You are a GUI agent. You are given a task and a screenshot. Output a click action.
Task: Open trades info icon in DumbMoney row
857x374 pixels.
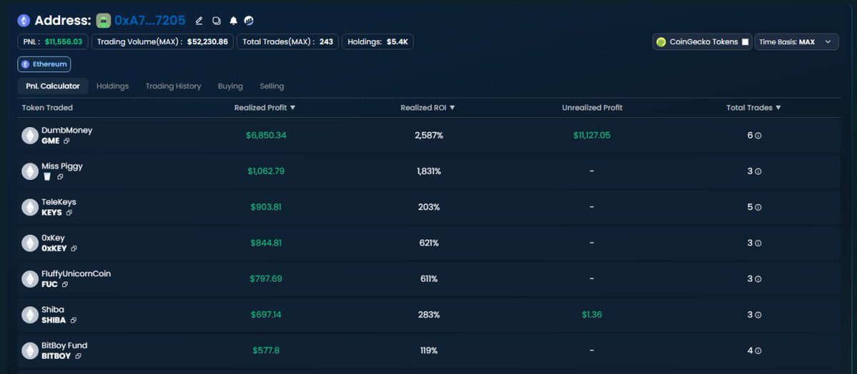click(758, 136)
